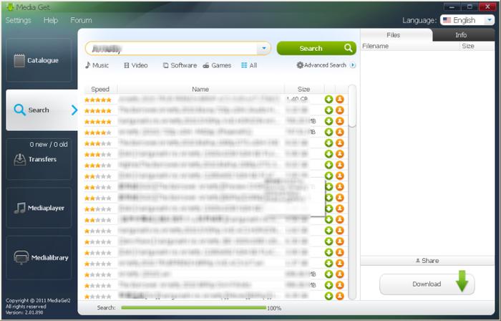Viewport: 501px width, 321px height.
Task: Click the Advanced Search gear icon
Action: coord(300,65)
